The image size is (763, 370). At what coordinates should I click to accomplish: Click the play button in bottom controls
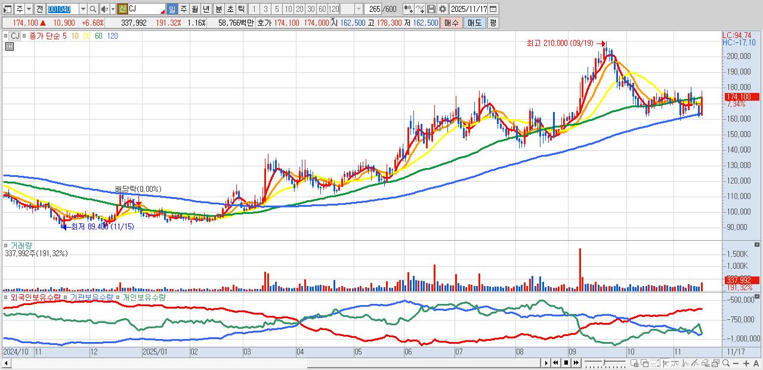[546, 363]
